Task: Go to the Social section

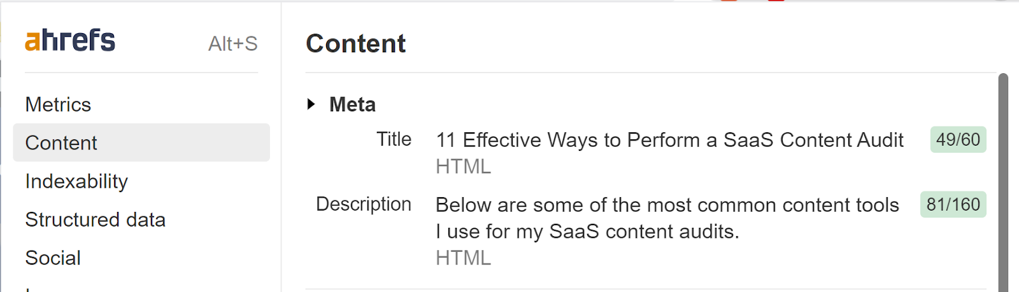Action: pos(53,258)
